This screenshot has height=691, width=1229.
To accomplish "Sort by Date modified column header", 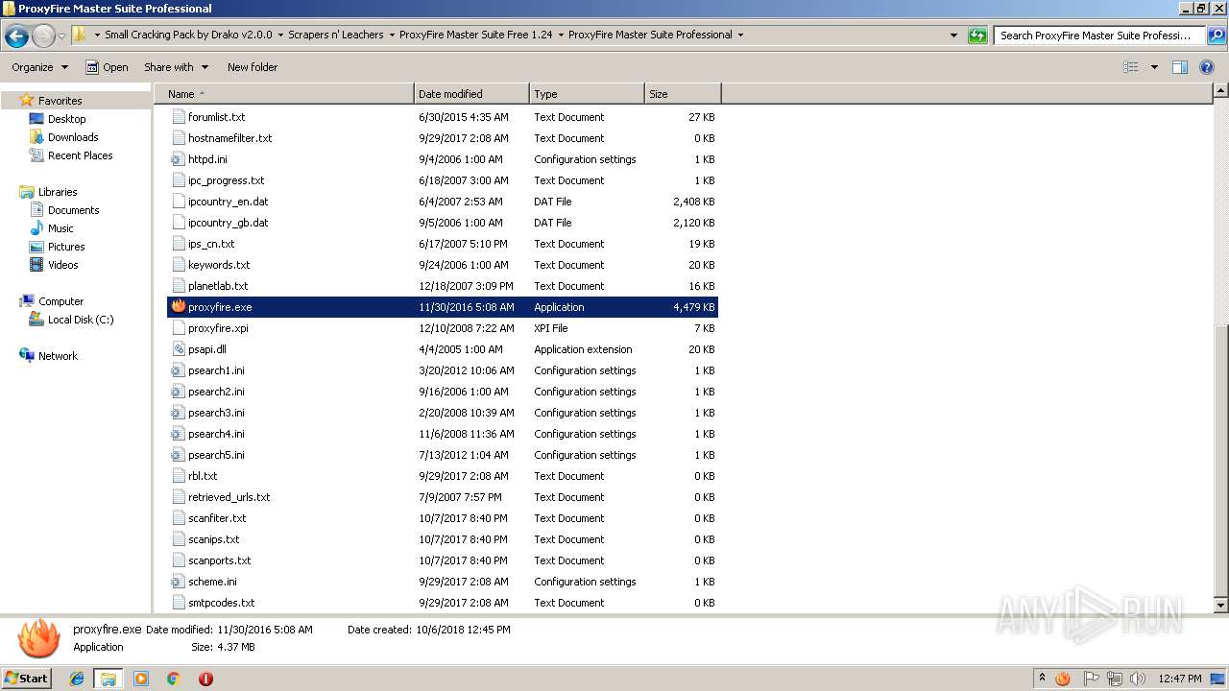I will [471, 94].
